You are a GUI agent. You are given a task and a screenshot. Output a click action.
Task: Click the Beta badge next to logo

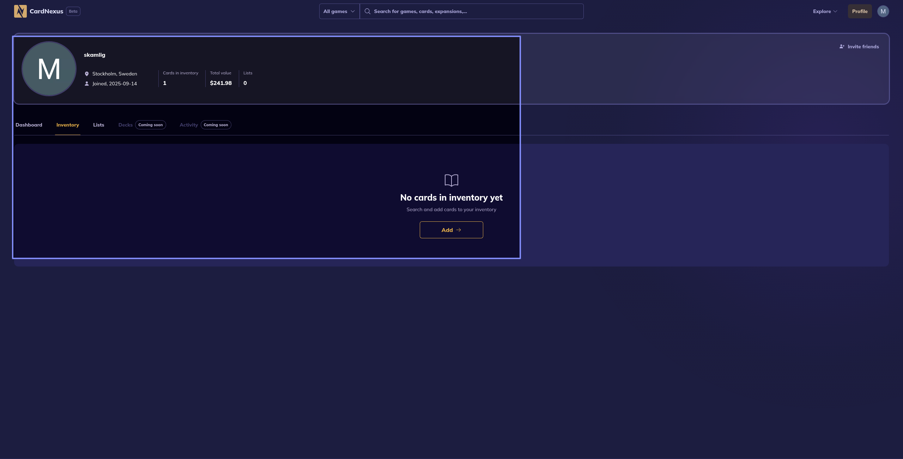click(73, 11)
